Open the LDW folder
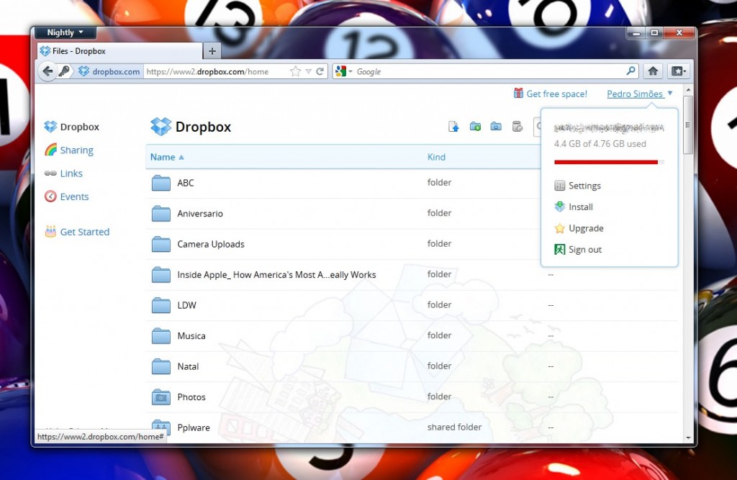Screen dimensions: 737x480 pyautogui.click(x=186, y=305)
